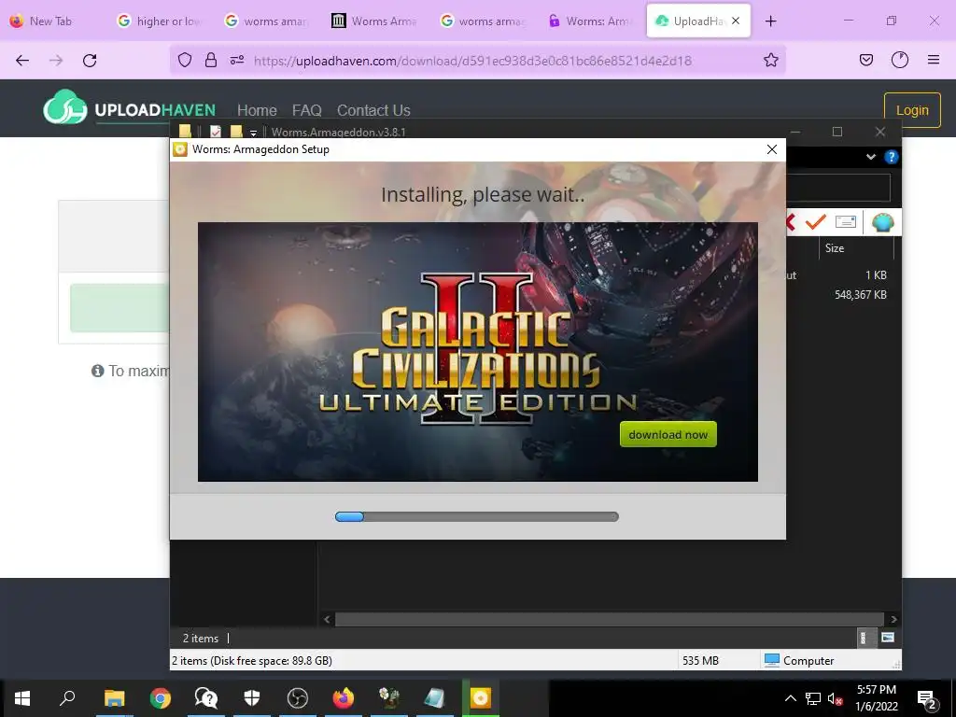Open the Firefox account circle icon

(900, 60)
